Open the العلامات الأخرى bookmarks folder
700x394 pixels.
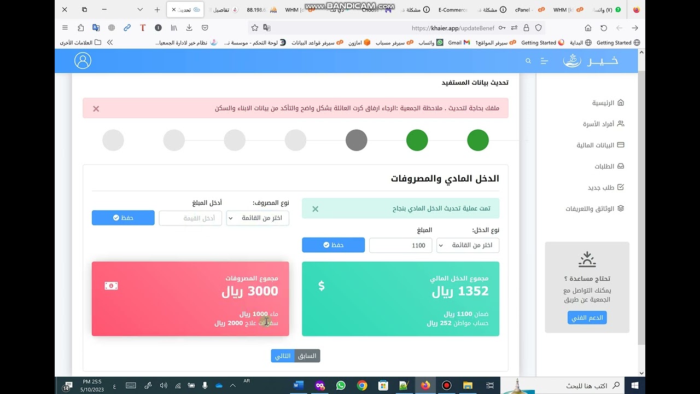(80, 43)
